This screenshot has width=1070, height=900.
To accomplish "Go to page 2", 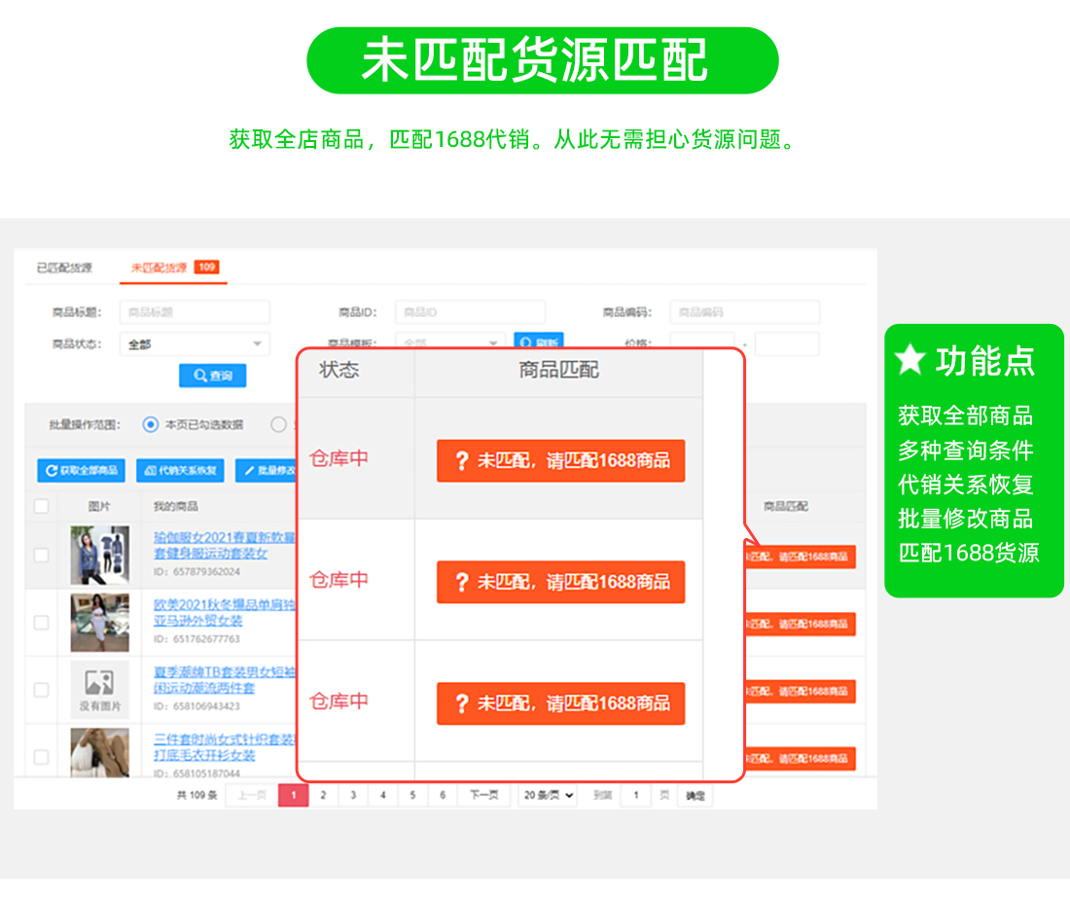I will coord(324,795).
